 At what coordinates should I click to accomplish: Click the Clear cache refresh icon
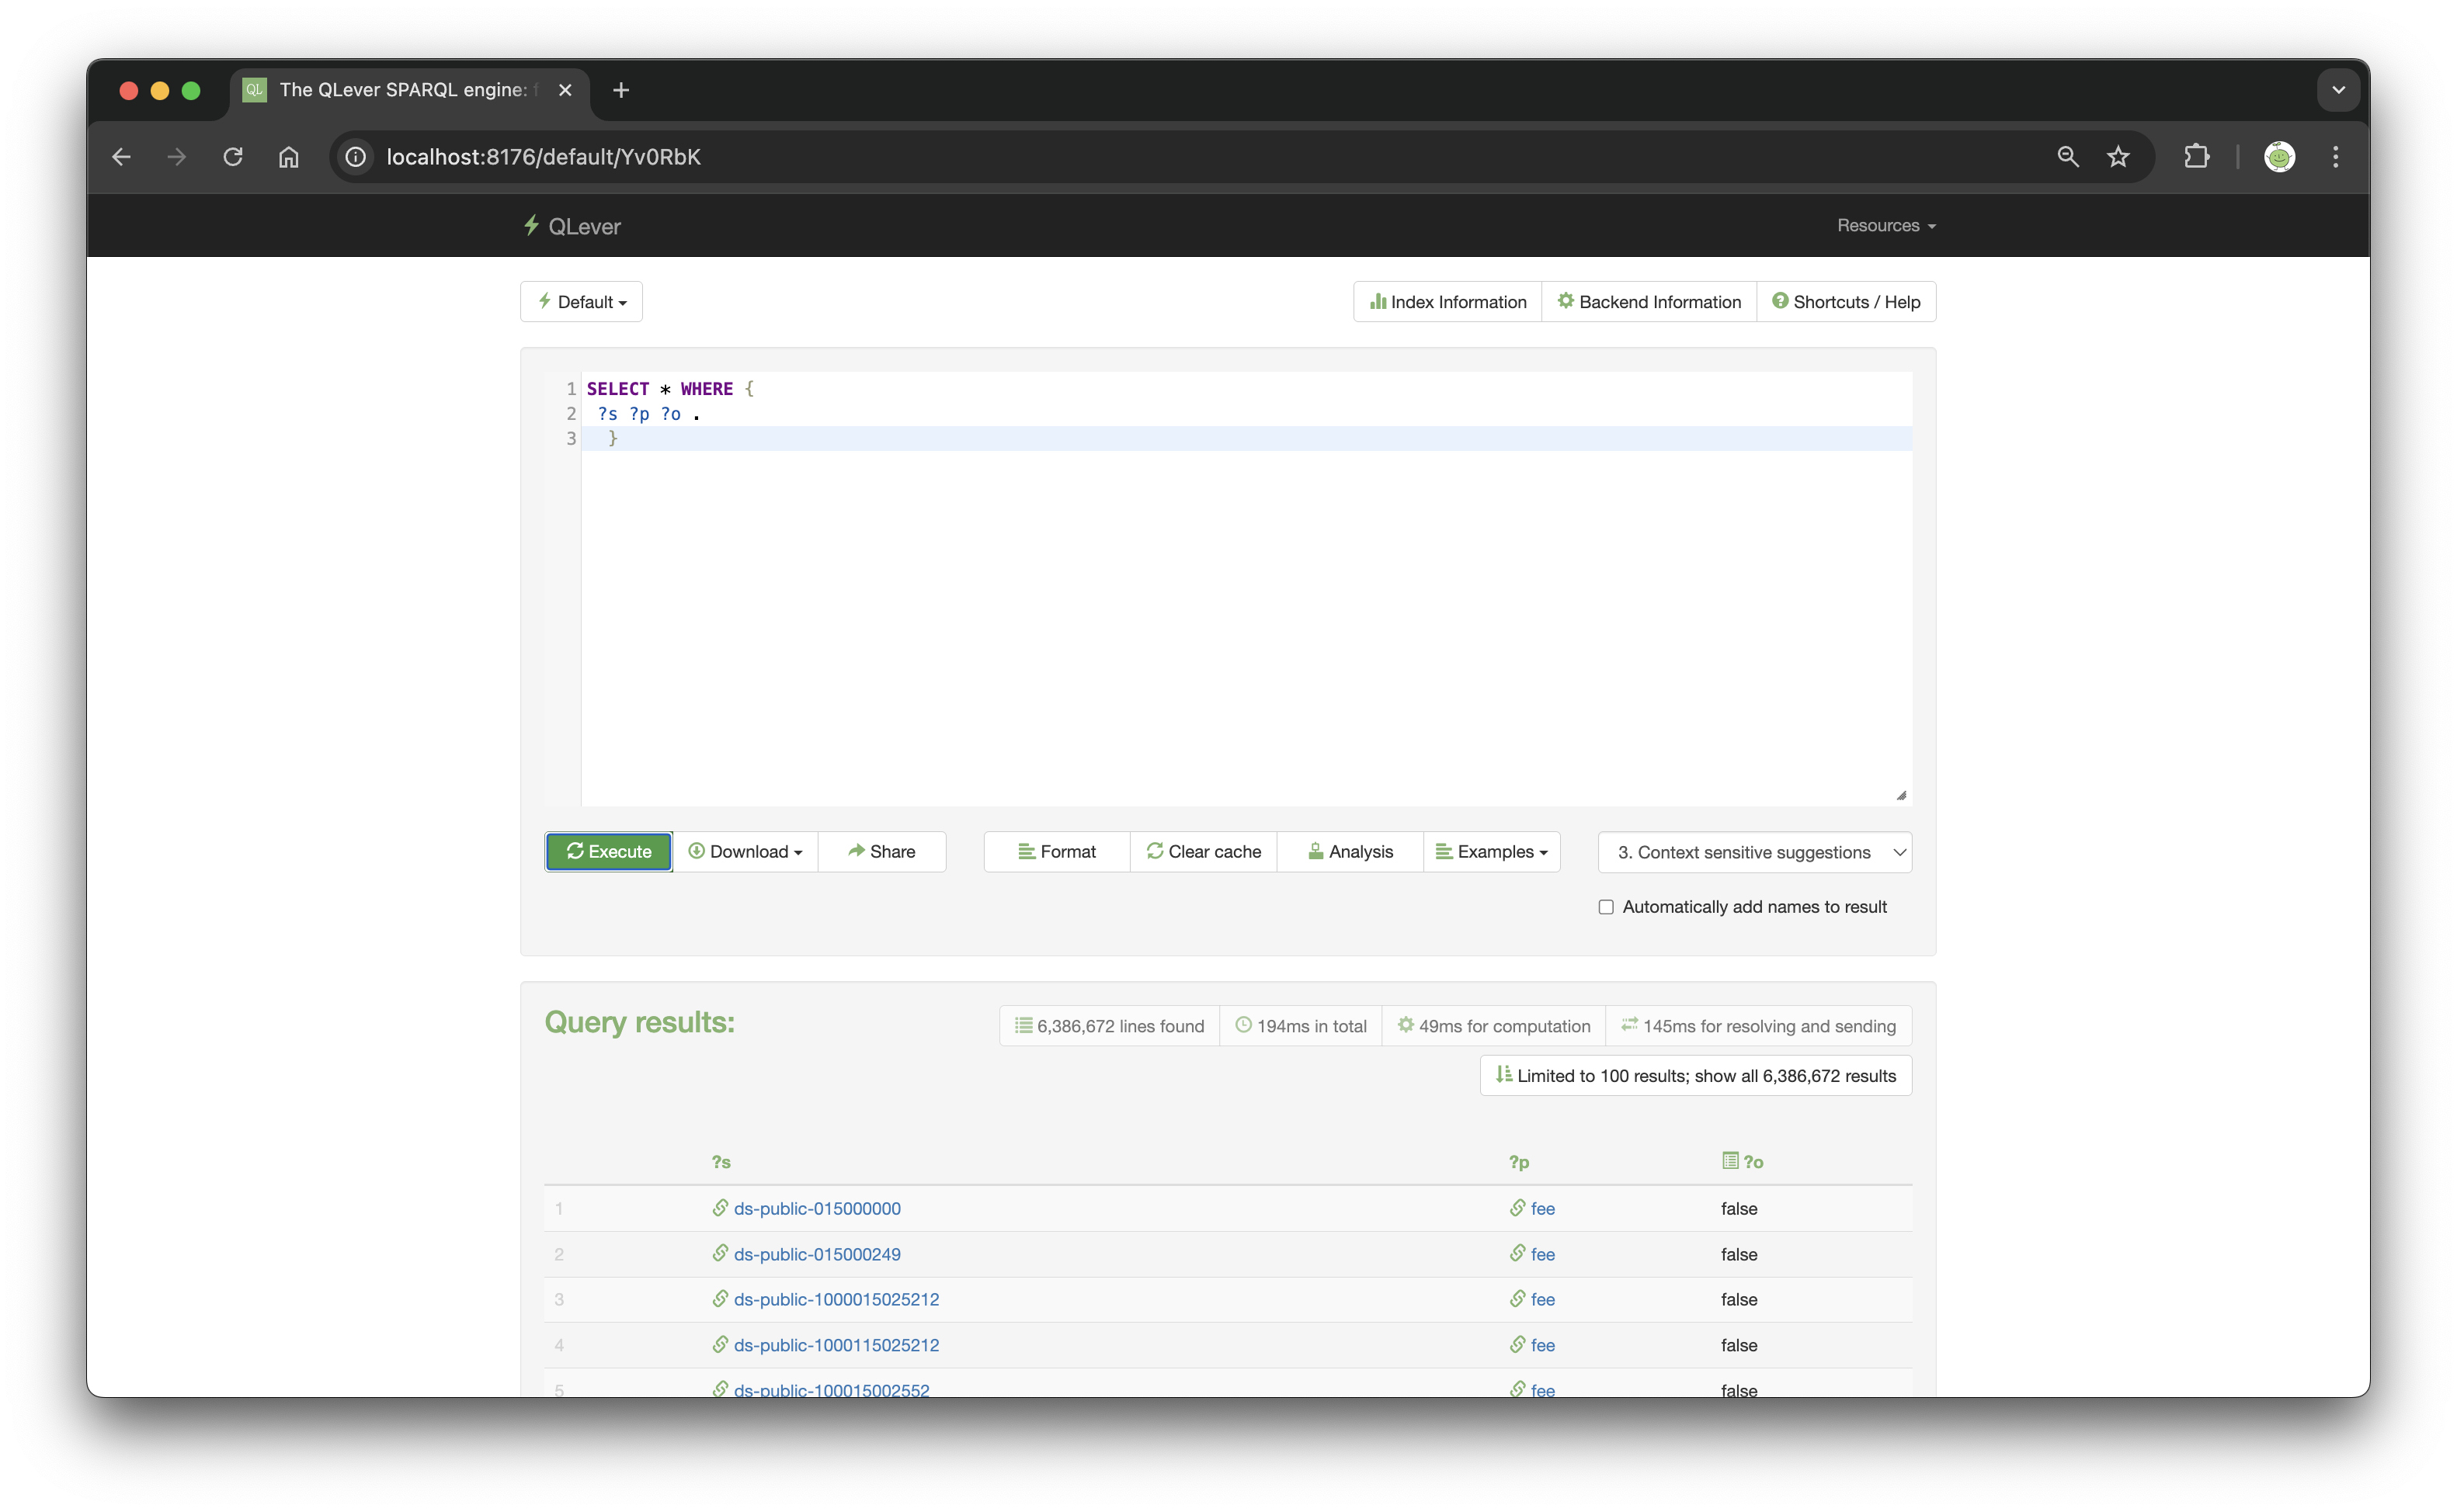coord(1155,851)
